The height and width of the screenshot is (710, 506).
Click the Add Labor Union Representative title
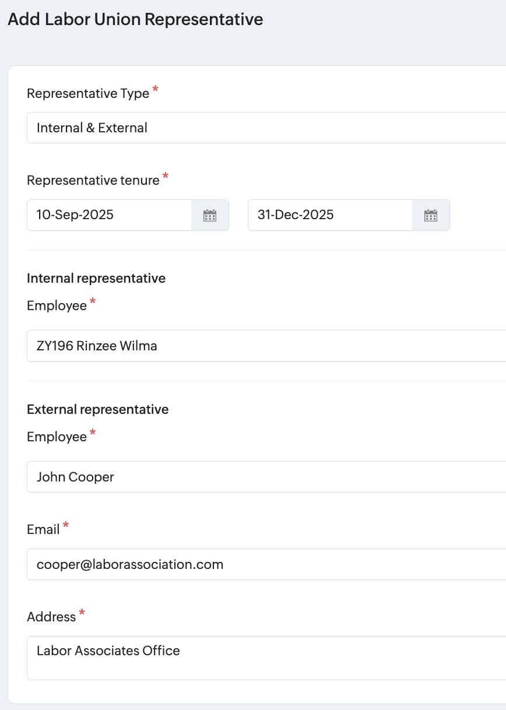pos(135,19)
